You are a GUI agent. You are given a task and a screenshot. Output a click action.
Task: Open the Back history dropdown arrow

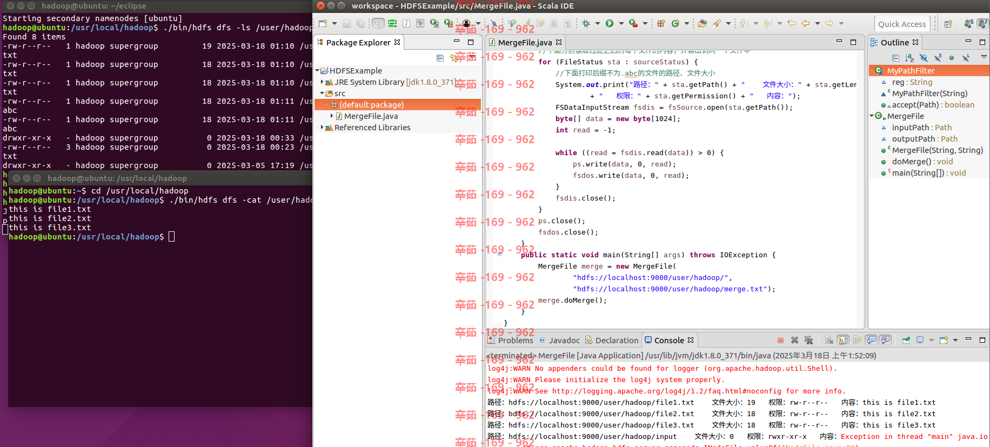(817, 23)
